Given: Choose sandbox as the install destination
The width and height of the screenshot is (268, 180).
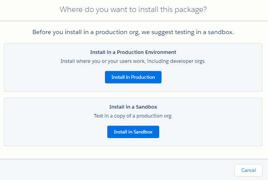Looking at the screenshot, I should (133, 132).
